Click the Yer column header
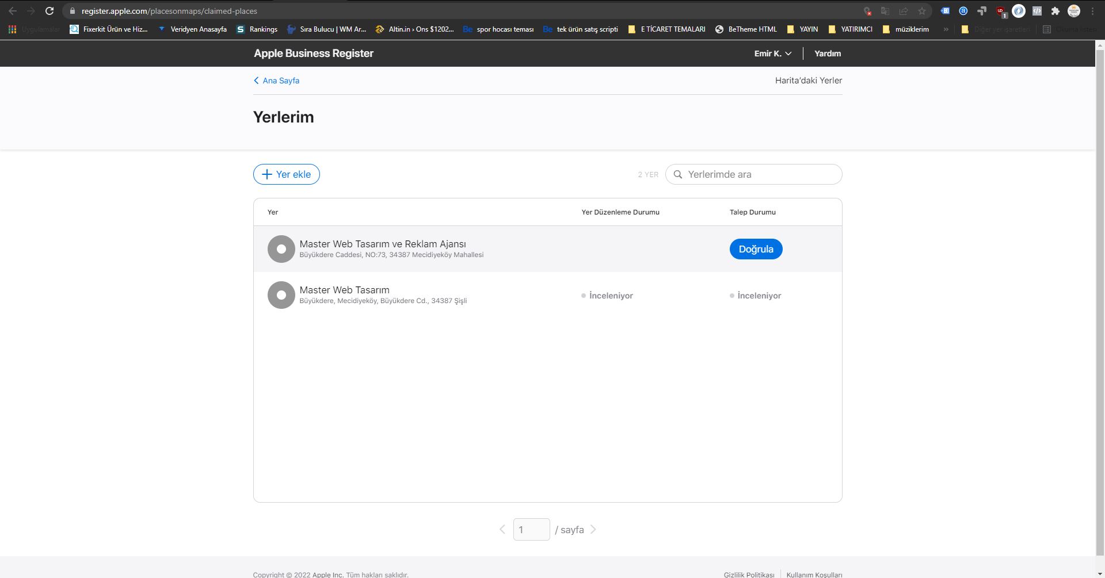1105x578 pixels. 273,212
